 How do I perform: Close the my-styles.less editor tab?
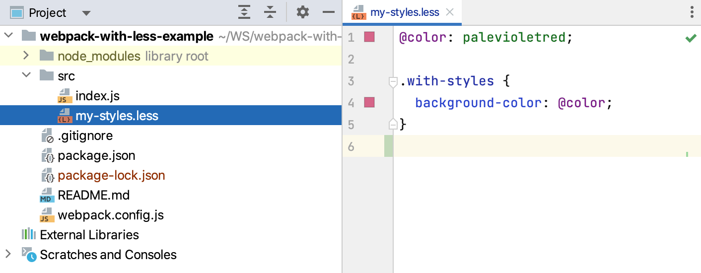pyautogui.click(x=450, y=12)
